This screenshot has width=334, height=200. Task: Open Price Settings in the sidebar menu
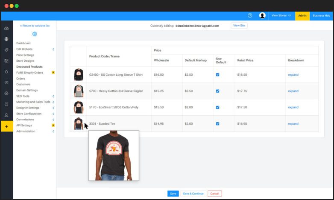[x=25, y=55]
